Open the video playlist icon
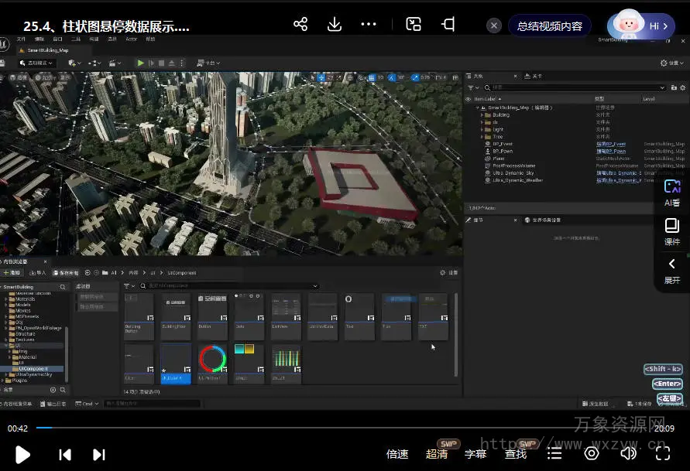 [x=554, y=453]
